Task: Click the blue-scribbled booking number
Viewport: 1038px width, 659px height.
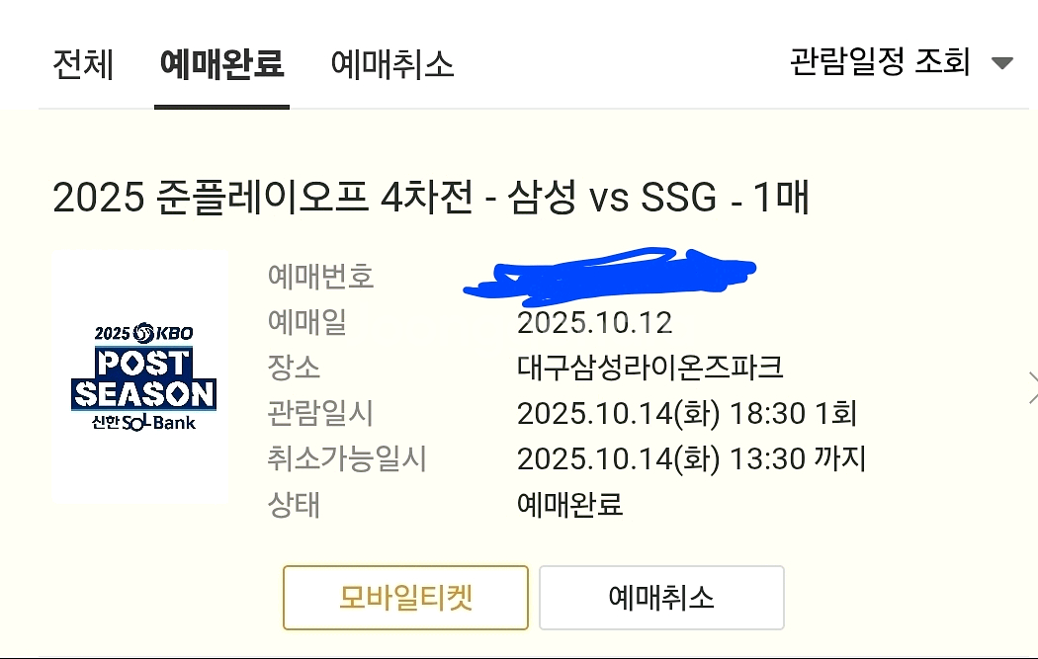Action: click(608, 274)
